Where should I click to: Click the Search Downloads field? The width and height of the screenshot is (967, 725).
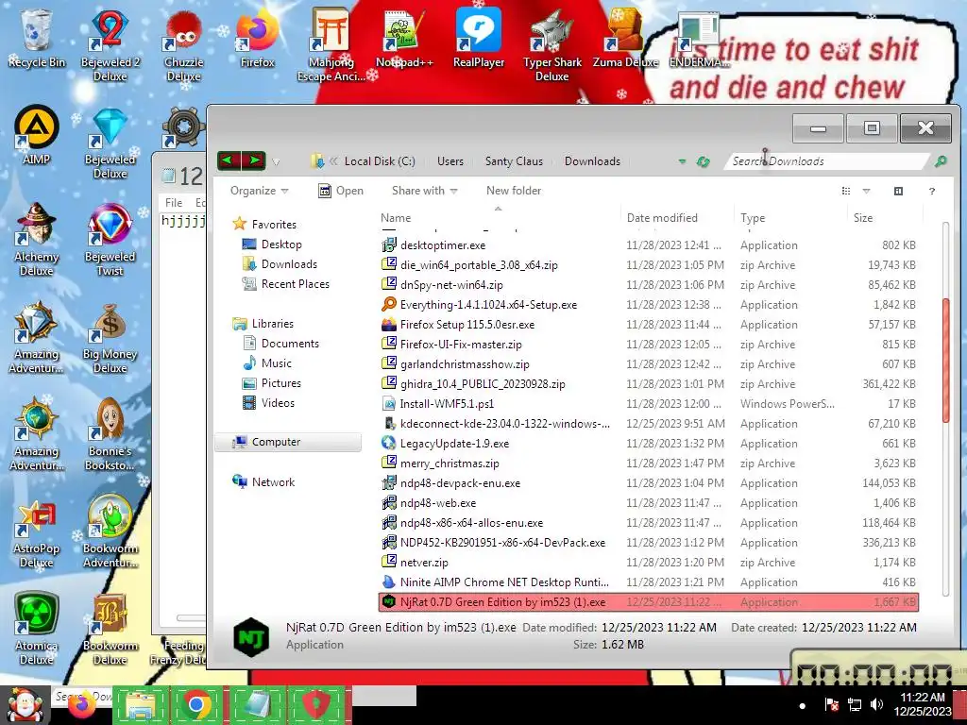[826, 160]
